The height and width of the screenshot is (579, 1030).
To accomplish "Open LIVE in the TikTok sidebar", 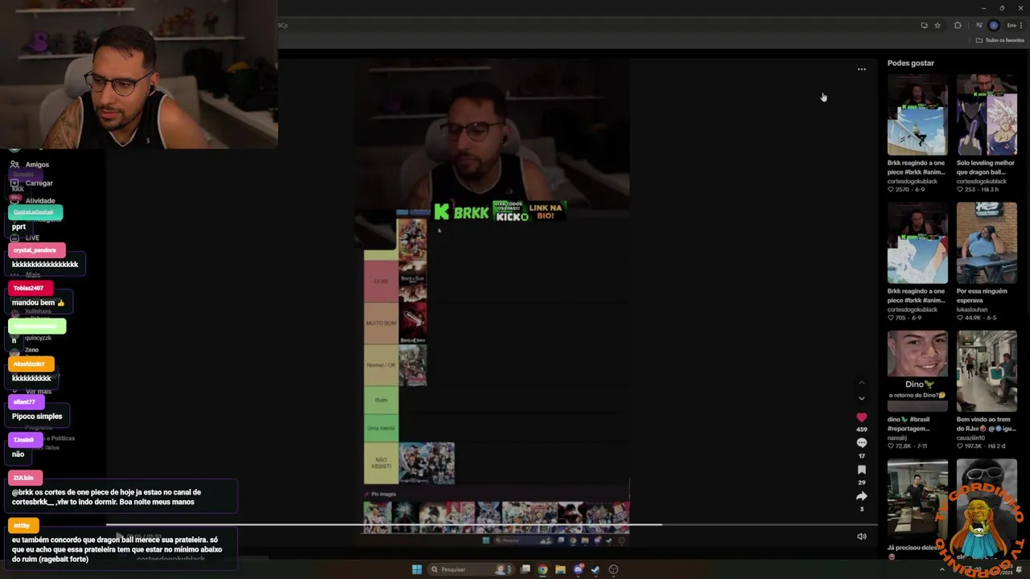I will coord(24,238).
